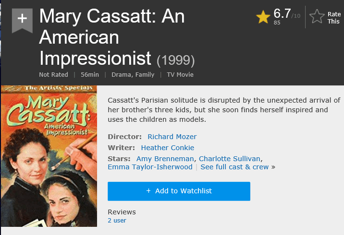344x235 pixels.
Task: Click the gold rating star icon
Action: (263, 17)
